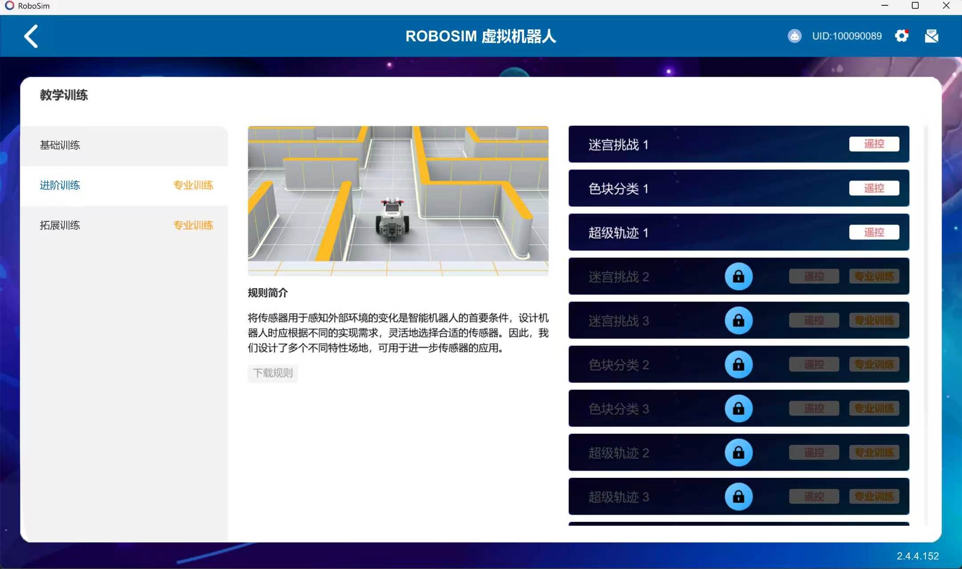The width and height of the screenshot is (962, 569).
Task: Click 专业训练 label beside 拓展训练
Action: click(x=193, y=225)
